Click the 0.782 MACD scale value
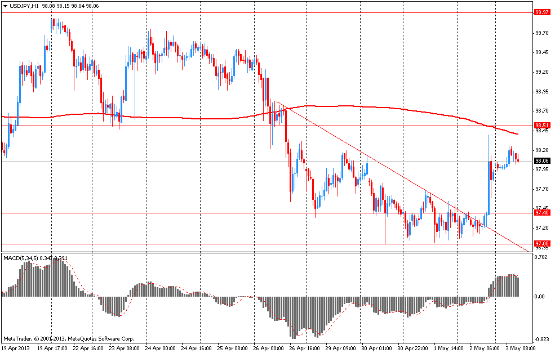The image size is (555, 353). pyautogui.click(x=541, y=257)
